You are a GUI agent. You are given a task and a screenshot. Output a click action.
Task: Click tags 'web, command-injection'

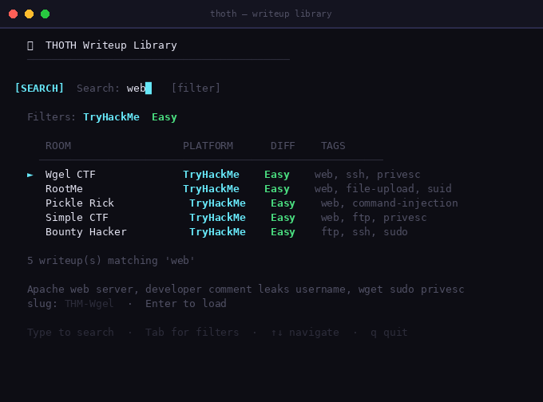click(x=389, y=203)
